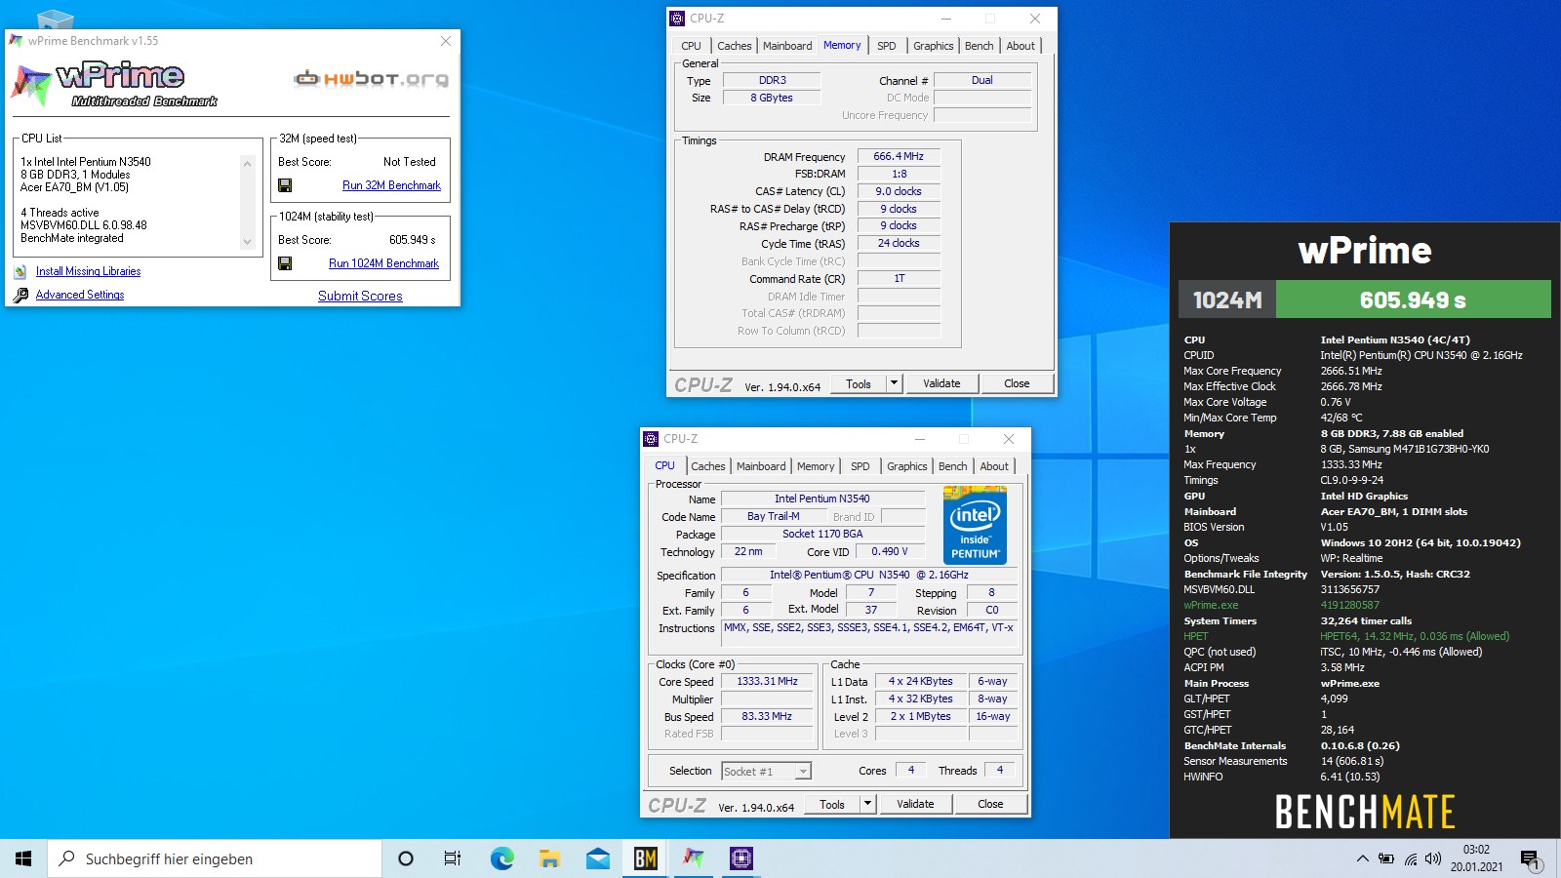
Task: Open the Mail app from the taskbar
Action: pos(597,858)
